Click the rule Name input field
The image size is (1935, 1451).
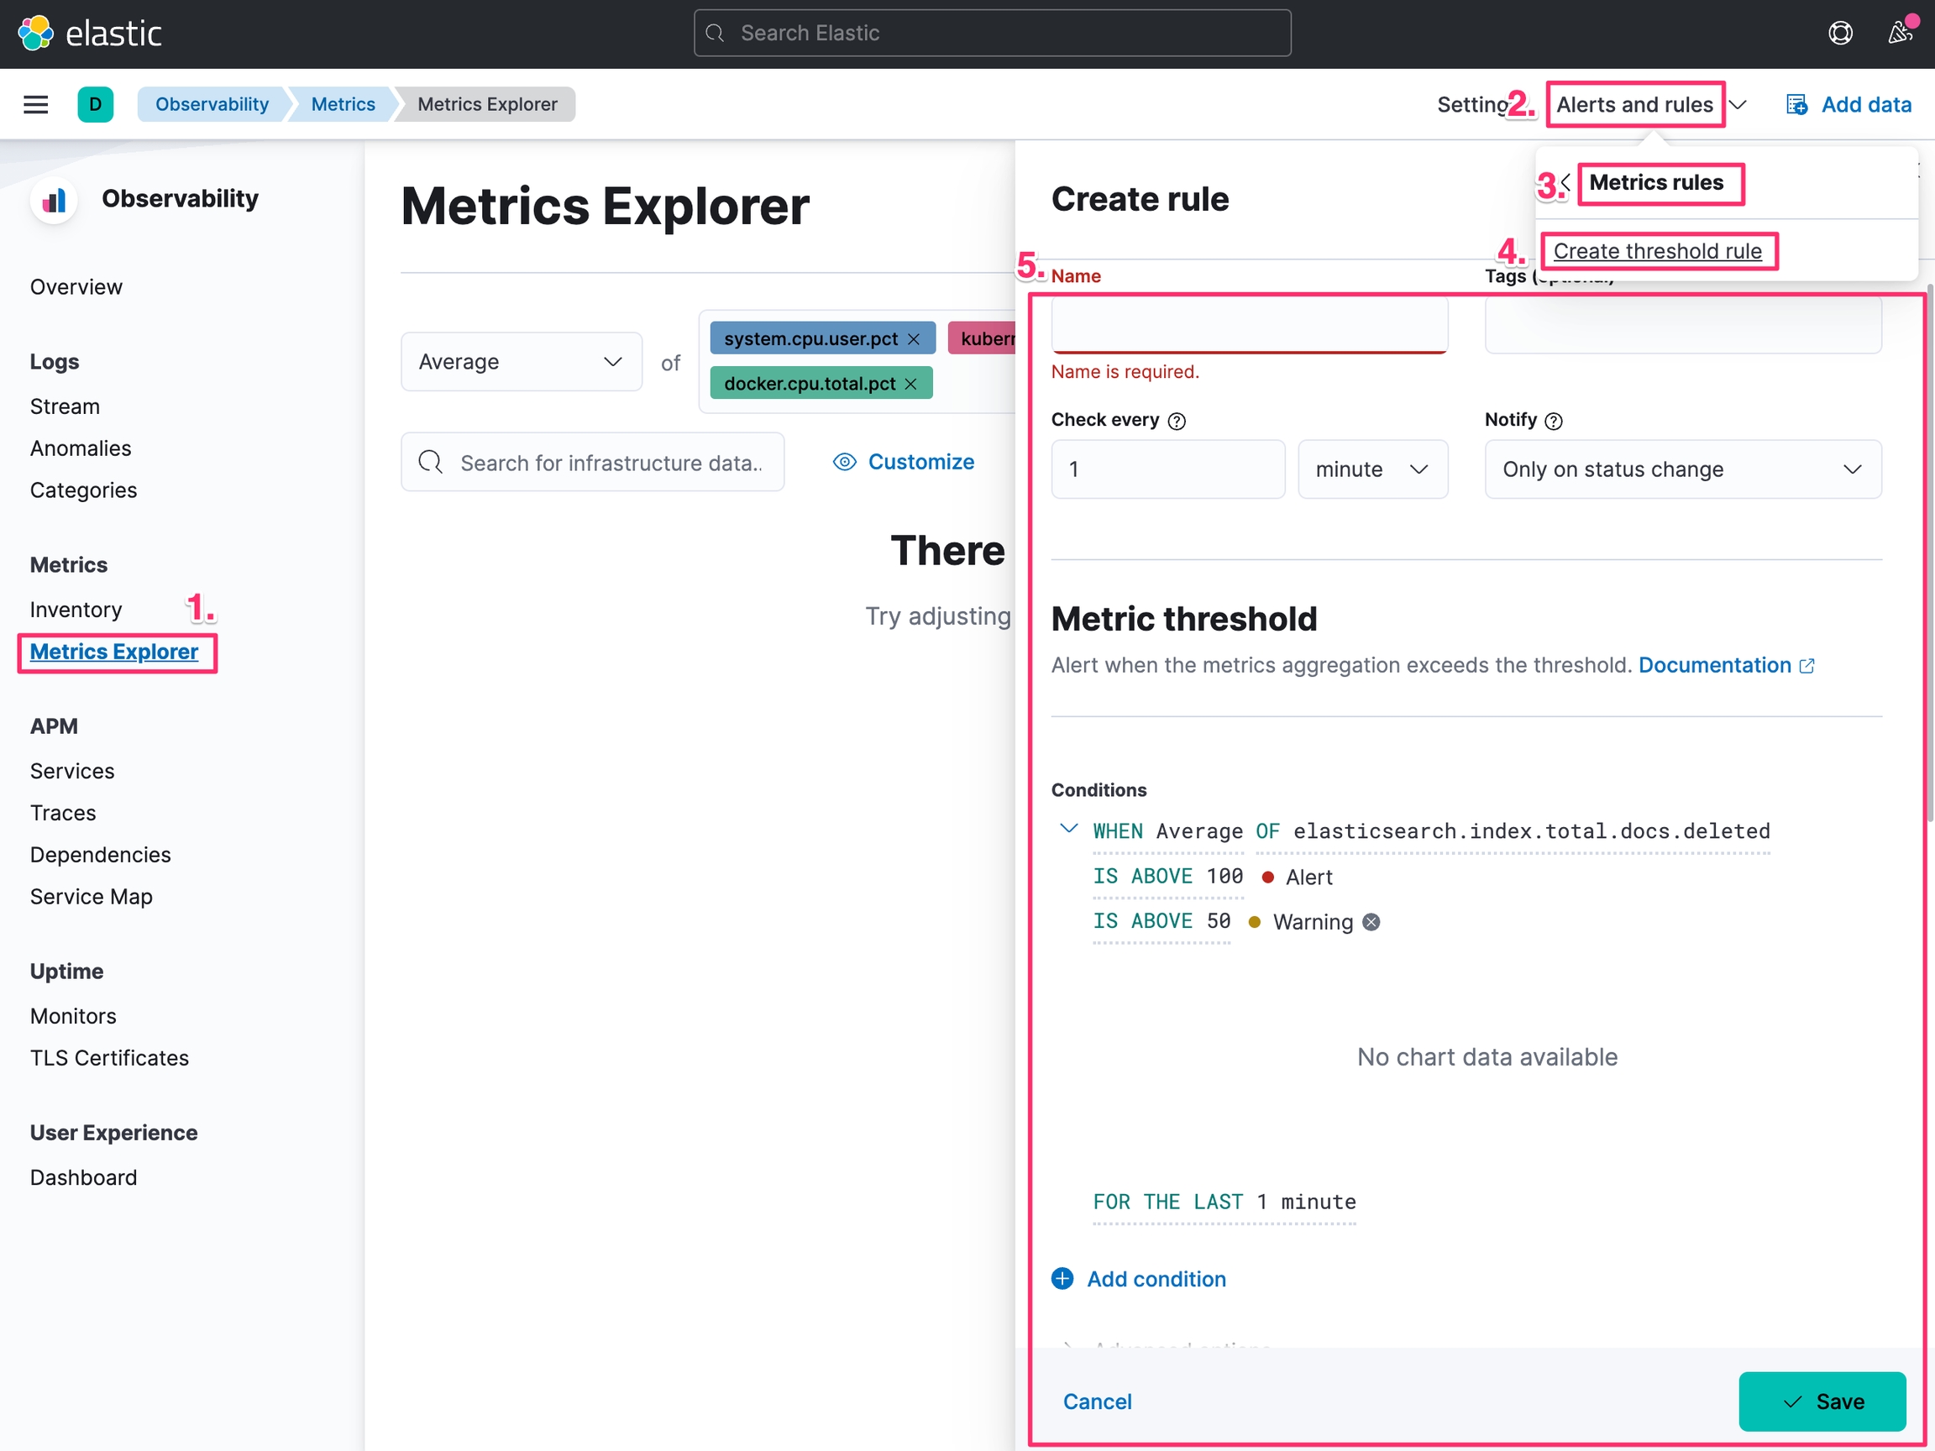click(1248, 327)
